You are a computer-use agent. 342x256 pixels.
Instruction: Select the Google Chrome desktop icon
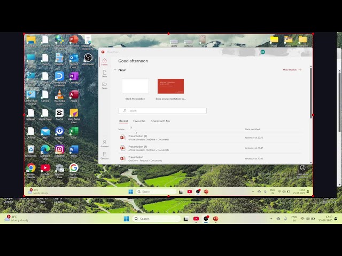pos(31,171)
